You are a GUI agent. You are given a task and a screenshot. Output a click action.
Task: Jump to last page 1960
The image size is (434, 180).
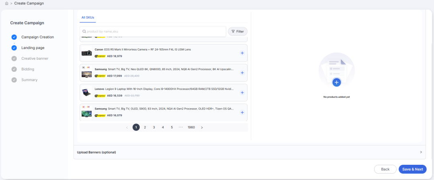click(x=191, y=127)
